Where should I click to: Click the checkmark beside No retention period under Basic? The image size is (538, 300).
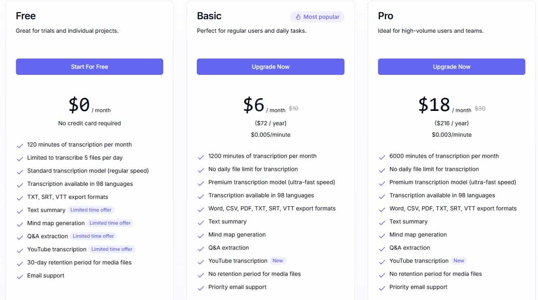coord(201,274)
